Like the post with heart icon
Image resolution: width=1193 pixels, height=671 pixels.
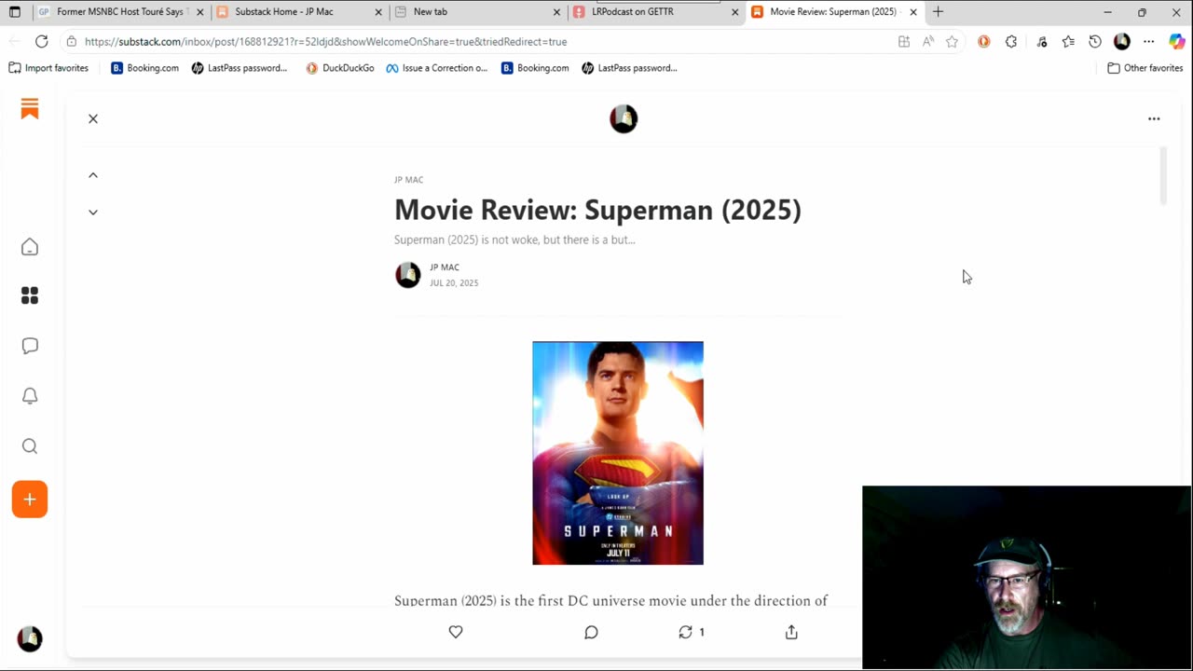pos(456,632)
